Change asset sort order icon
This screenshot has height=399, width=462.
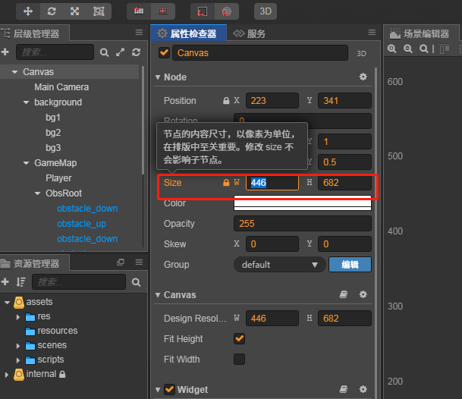pyautogui.click(x=21, y=282)
